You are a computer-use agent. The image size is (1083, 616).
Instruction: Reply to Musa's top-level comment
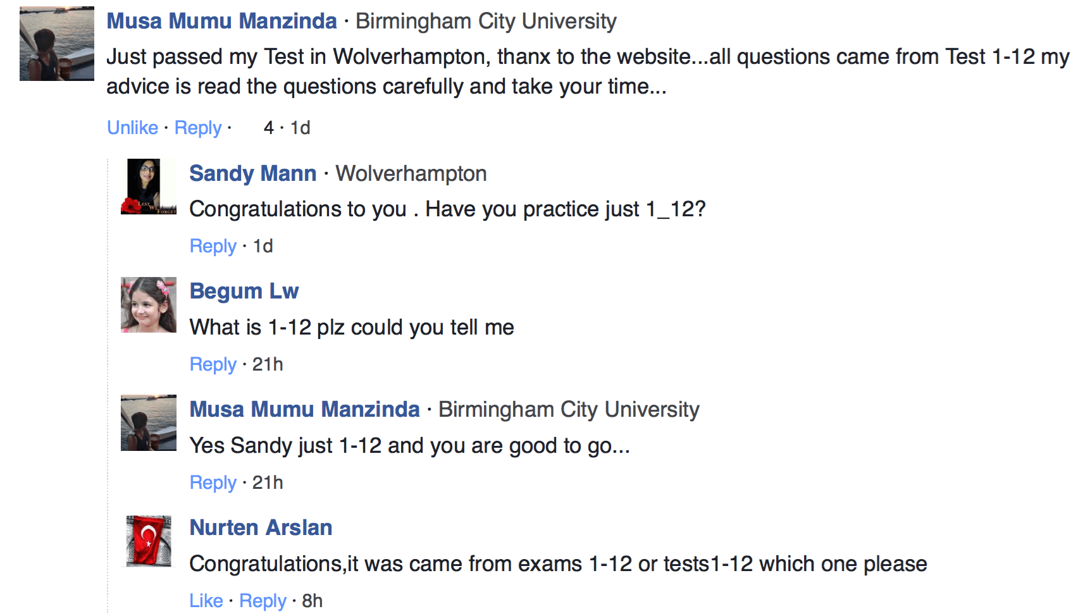click(x=198, y=128)
